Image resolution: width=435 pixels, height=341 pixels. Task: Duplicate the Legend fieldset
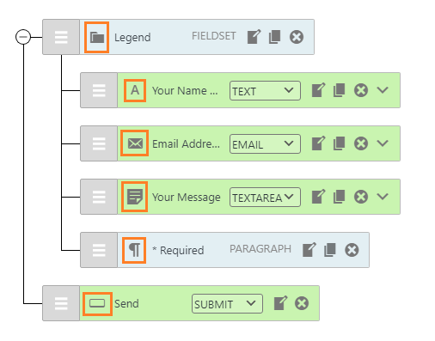274,37
